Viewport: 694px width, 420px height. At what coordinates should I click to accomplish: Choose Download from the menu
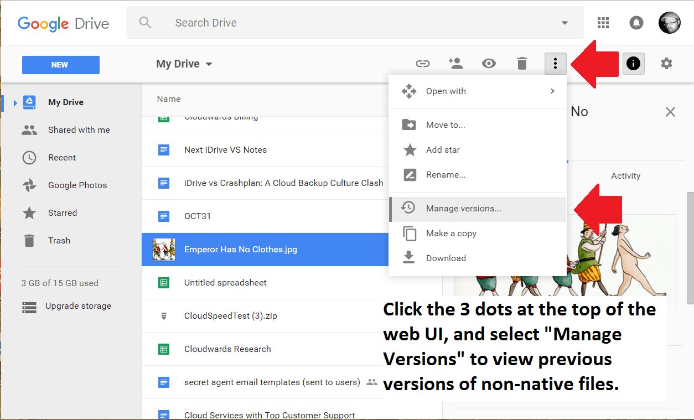(478, 258)
